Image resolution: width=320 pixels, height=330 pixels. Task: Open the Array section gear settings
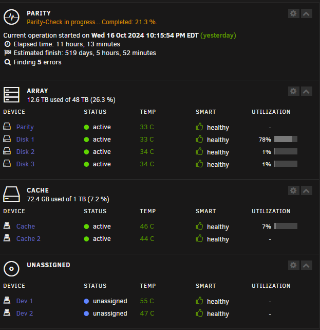[x=293, y=91]
